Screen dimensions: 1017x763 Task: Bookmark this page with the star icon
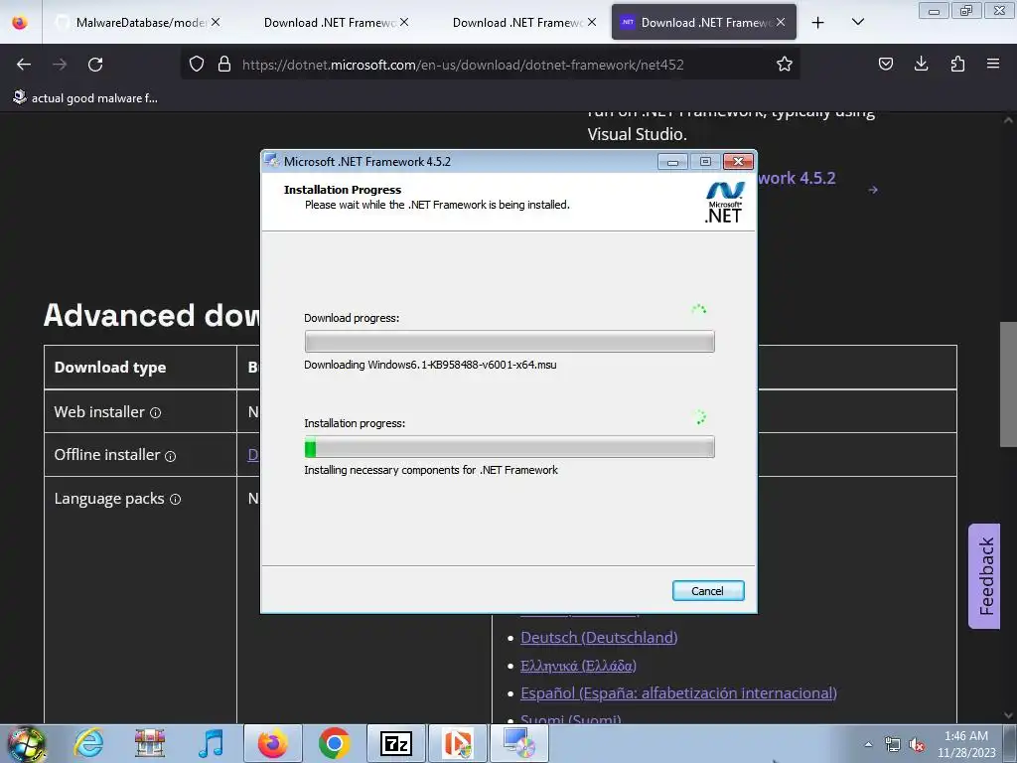[x=785, y=64]
